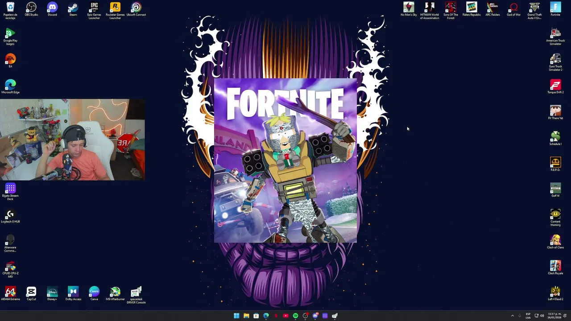Click the webcam overlay thumbnail
The width and height of the screenshot is (571, 321).
pyautogui.click(x=72, y=140)
